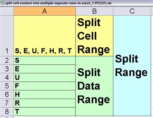
Task: Click cell A1 containing S, E, U, F, H, R, T
Action: point(45,36)
